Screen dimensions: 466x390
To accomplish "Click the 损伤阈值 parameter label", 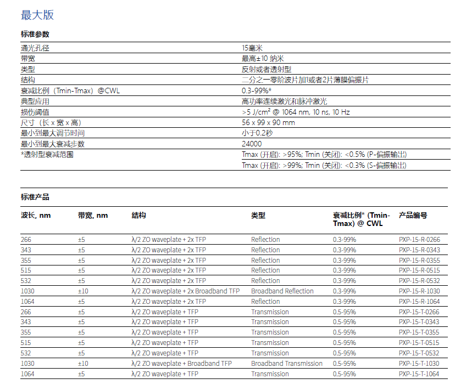I will click(x=35, y=112).
